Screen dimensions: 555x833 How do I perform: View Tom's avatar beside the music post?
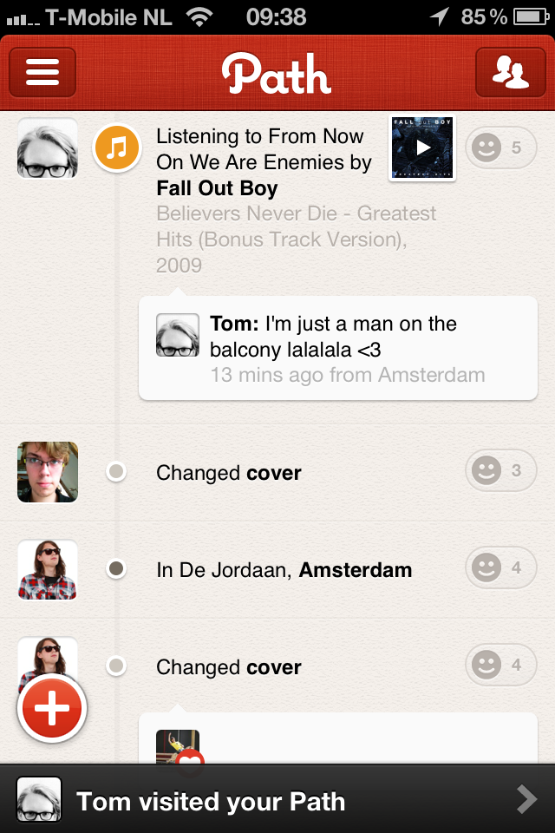[x=48, y=148]
